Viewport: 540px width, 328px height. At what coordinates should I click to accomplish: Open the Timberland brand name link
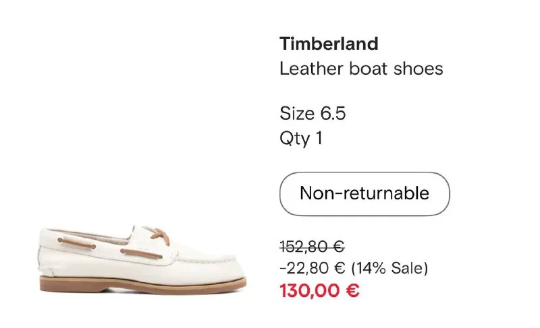point(329,44)
